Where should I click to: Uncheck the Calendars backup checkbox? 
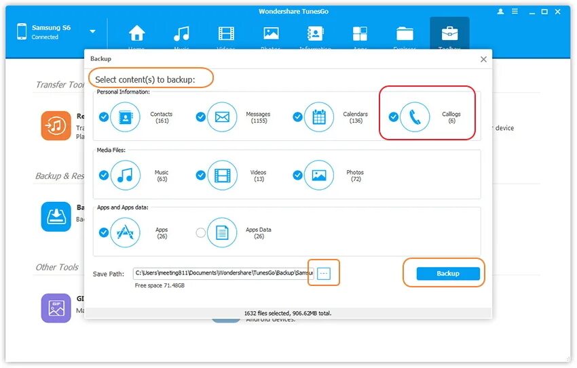[x=297, y=117]
